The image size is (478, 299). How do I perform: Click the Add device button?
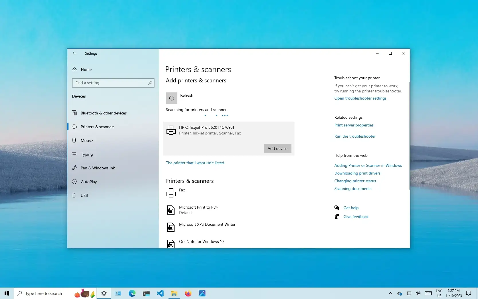click(x=277, y=148)
